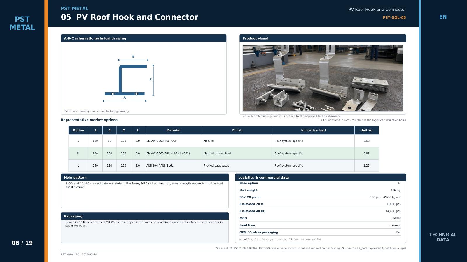Click the 'OEM / Custom packaging' row label
The image size is (467, 262).
(x=259, y=232)
